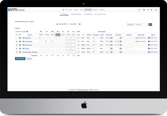Open the documents icon dropdown in header
This screenshot has height=116, width=167.
145,10
